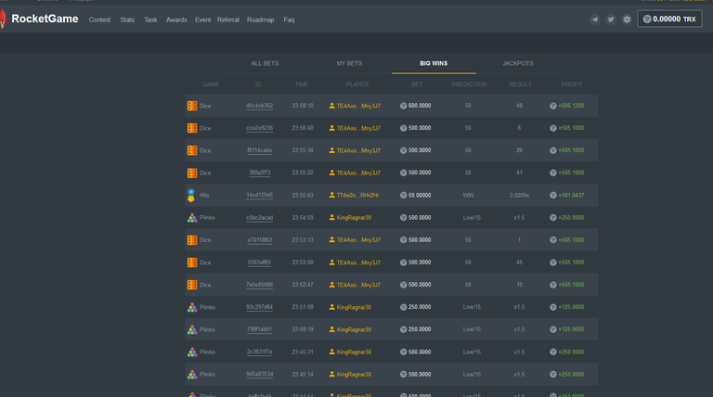Screen dimensions: 713x397
Task: Open the Referral menu item
Action: (227, 20)
